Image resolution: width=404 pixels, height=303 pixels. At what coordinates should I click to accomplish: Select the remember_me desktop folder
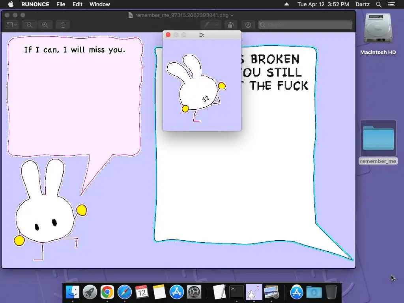point(378,142)
